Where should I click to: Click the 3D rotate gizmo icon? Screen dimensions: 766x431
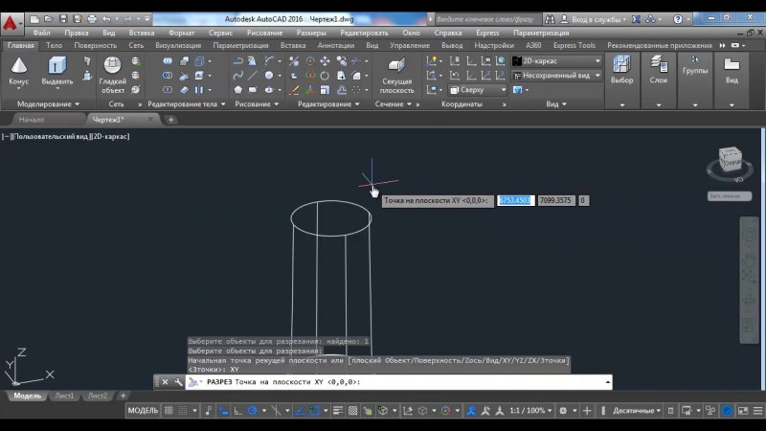(x=310, y=76)
